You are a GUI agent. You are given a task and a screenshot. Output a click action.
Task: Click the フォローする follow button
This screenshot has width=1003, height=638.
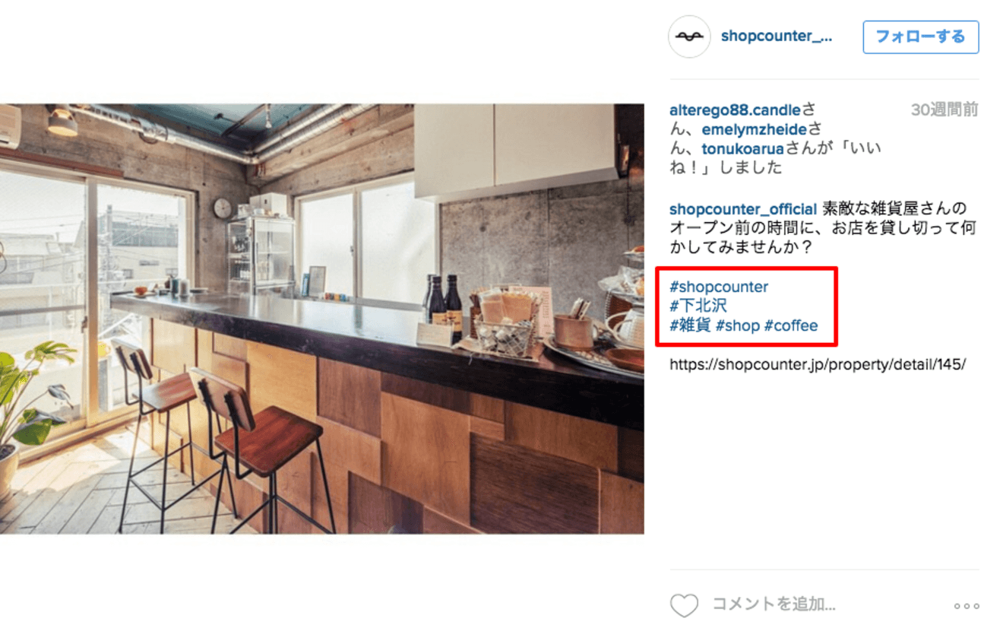point(920,37)
